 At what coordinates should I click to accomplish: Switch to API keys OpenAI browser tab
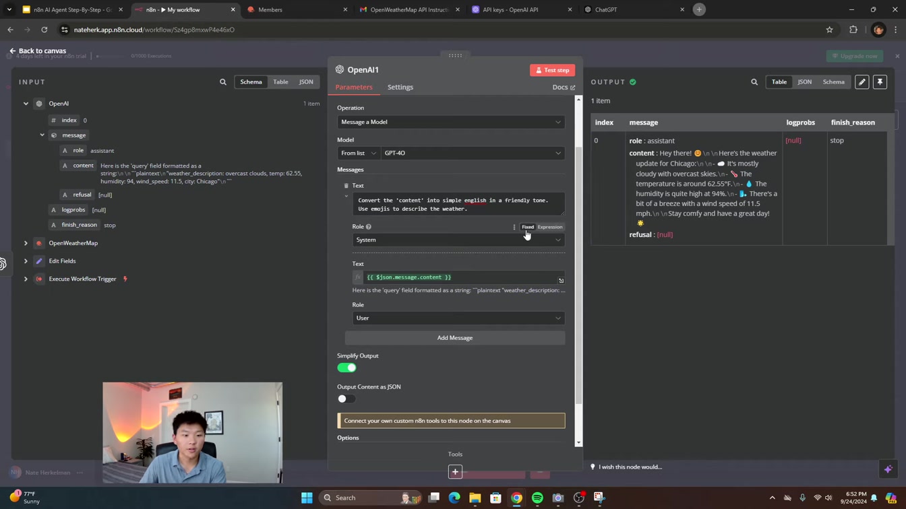[522, 9]
